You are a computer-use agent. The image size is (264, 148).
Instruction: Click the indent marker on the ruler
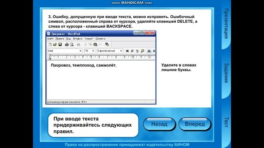click(50, 57)
